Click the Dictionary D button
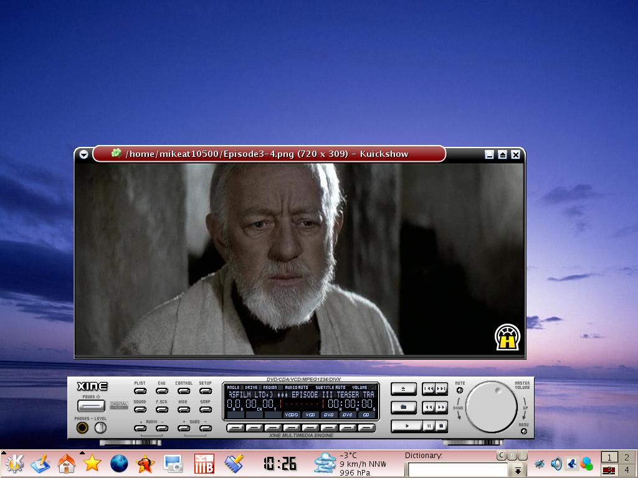 tap(513, 456)
